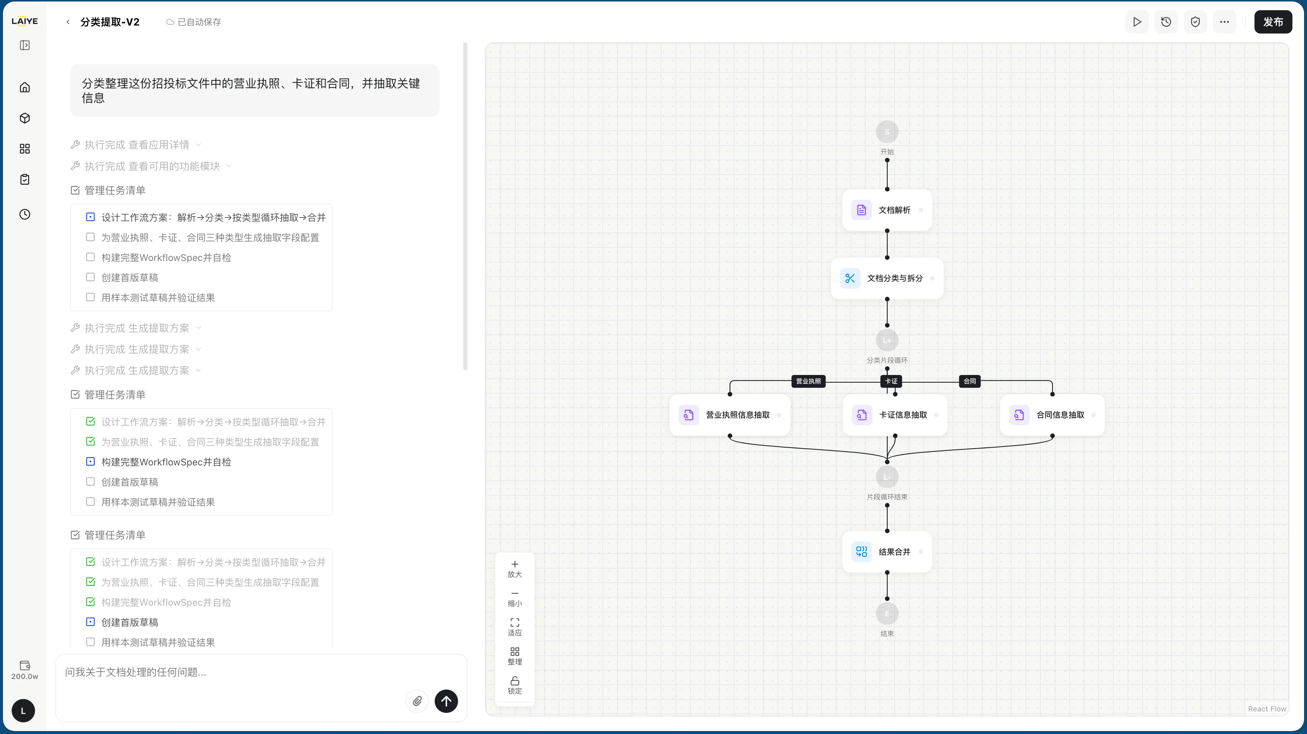
Task: Expand third 执行完成 生成提取方案 chevron
Action: [x=198, y=371]
